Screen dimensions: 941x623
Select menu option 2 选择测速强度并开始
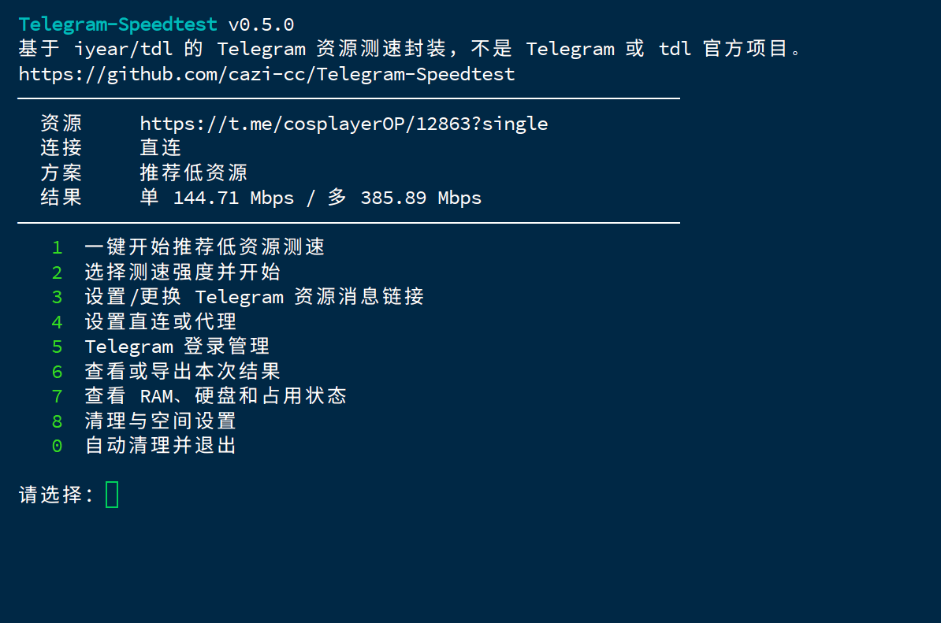182,273
